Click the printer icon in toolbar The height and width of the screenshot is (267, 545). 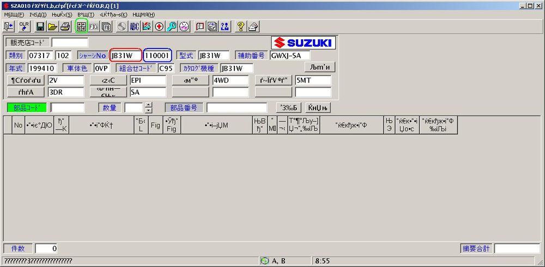(x=65, y=26)
